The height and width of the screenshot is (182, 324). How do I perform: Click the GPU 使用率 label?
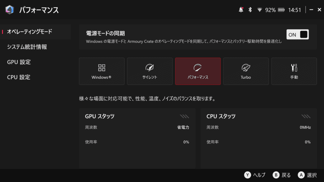click(x=91, y=142)
